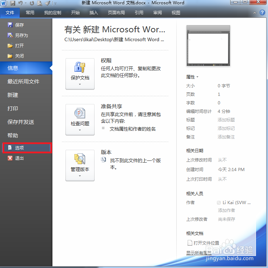Click the 0 字节 size value

(224, 86)
